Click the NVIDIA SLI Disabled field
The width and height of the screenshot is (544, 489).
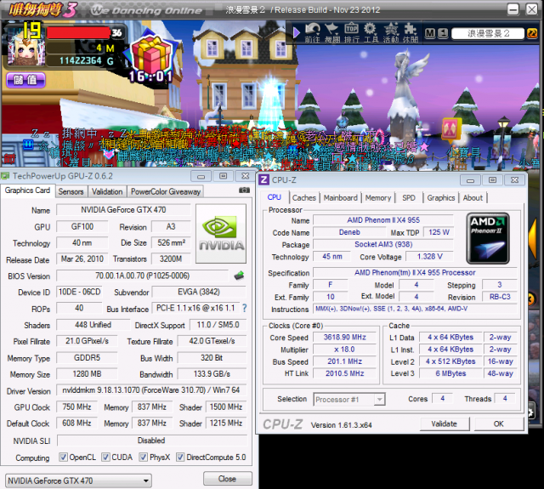[151, 441]
